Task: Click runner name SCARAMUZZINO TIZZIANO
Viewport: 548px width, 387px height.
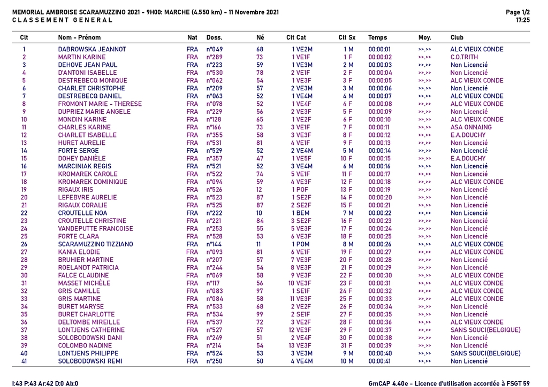Action: point(96,244)
